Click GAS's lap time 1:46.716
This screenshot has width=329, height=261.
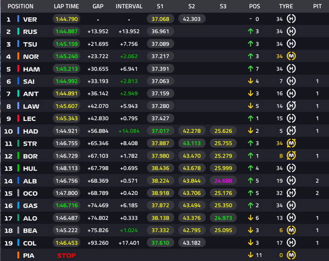pyautogui.click(x=66, y=206)
